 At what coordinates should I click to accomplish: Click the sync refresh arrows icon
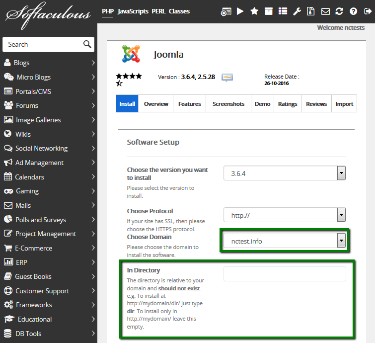tap(339, 11)
